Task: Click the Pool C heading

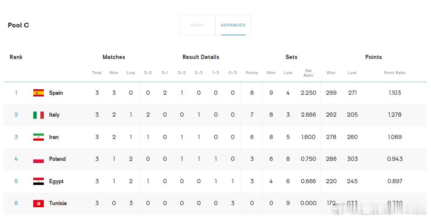Action: point(19,25)
